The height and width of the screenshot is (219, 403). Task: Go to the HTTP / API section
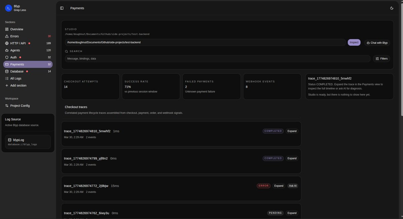click(x=28, y=43)
